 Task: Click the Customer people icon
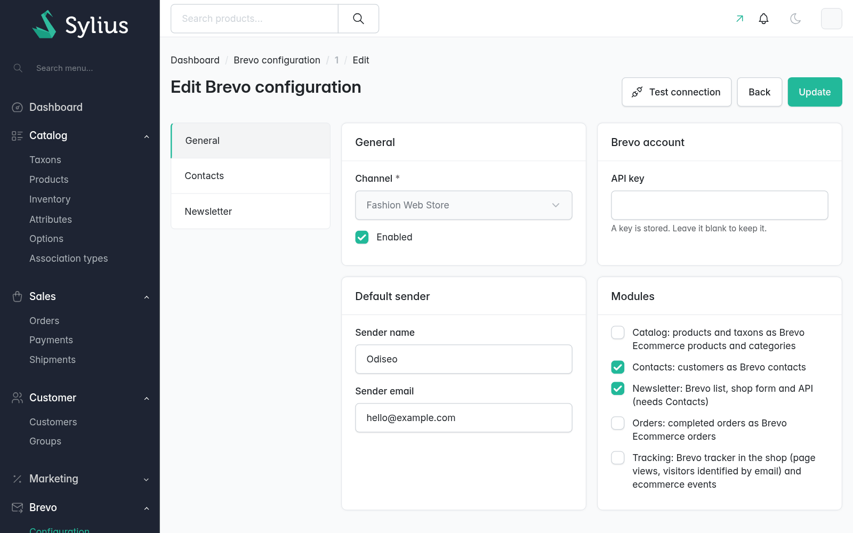17,398
